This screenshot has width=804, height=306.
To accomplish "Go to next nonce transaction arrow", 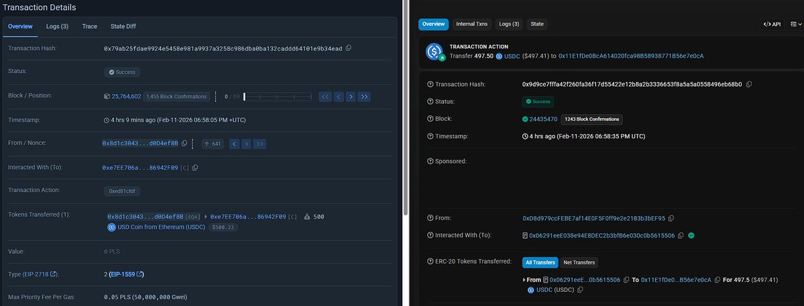I will (247, 144).
